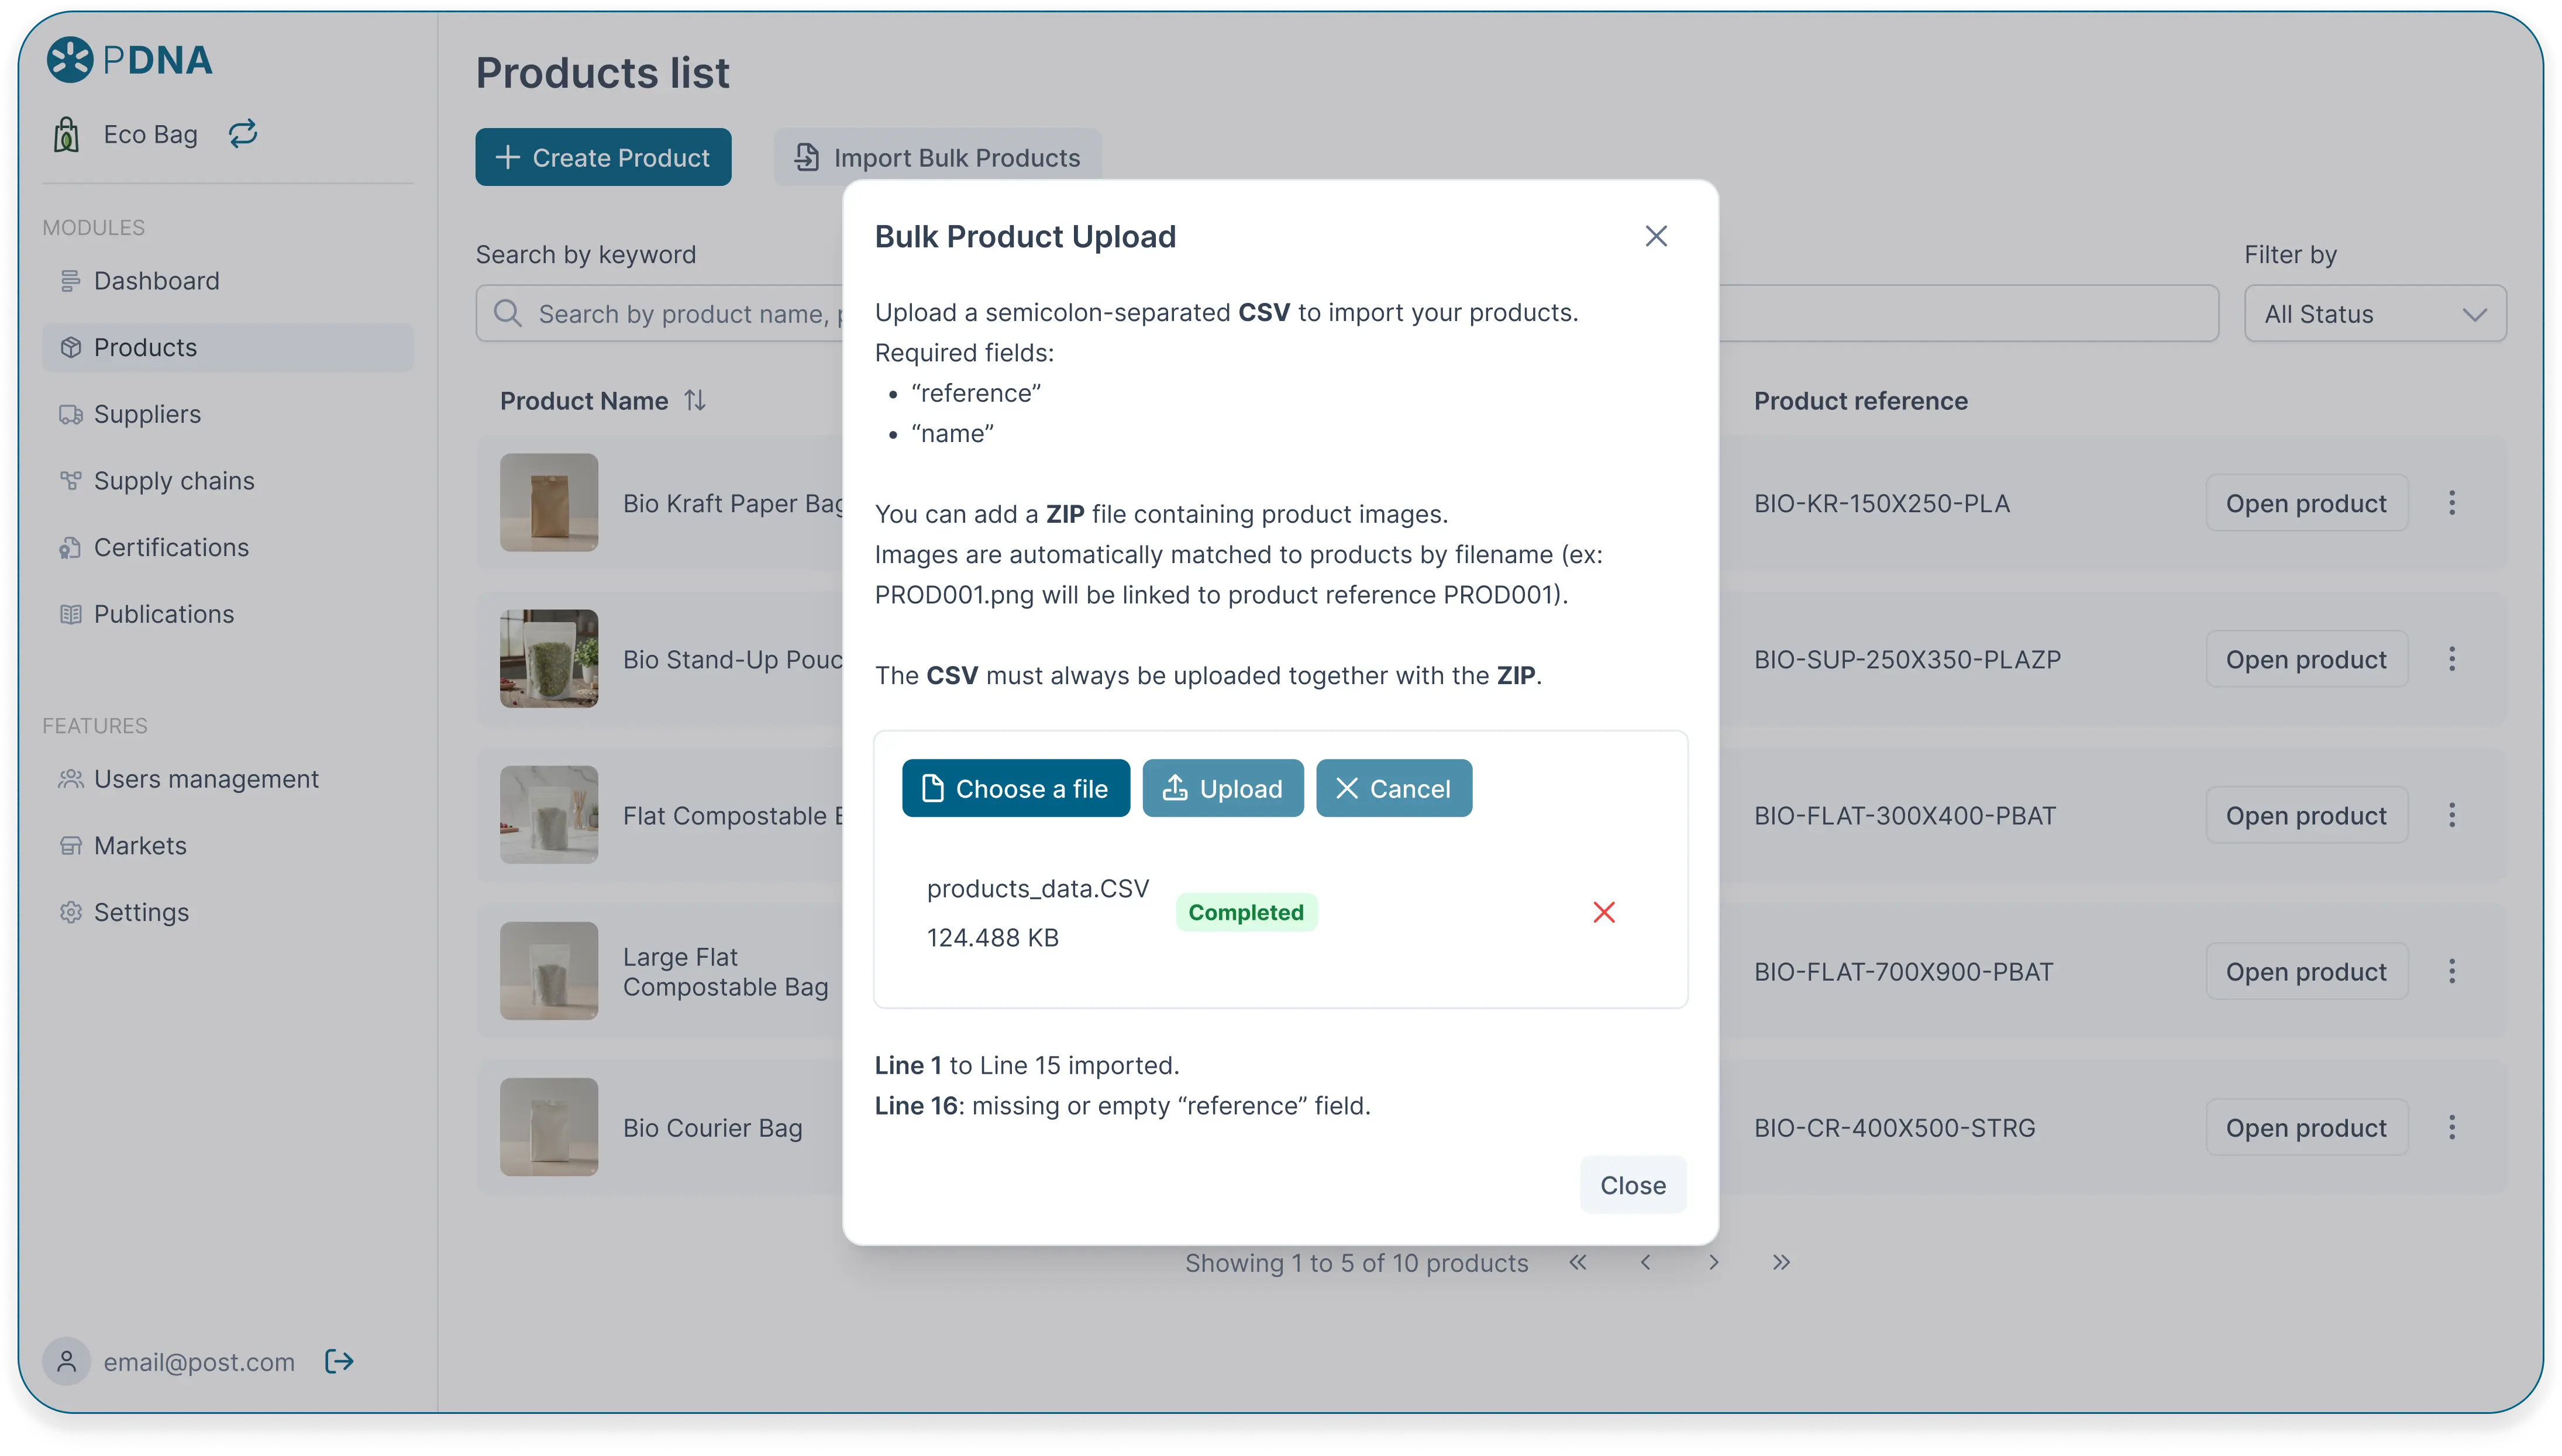Viewport: 2562px width, 1456px height.
Task: Click the logout icon beside email
Action: click(339, 1361)
